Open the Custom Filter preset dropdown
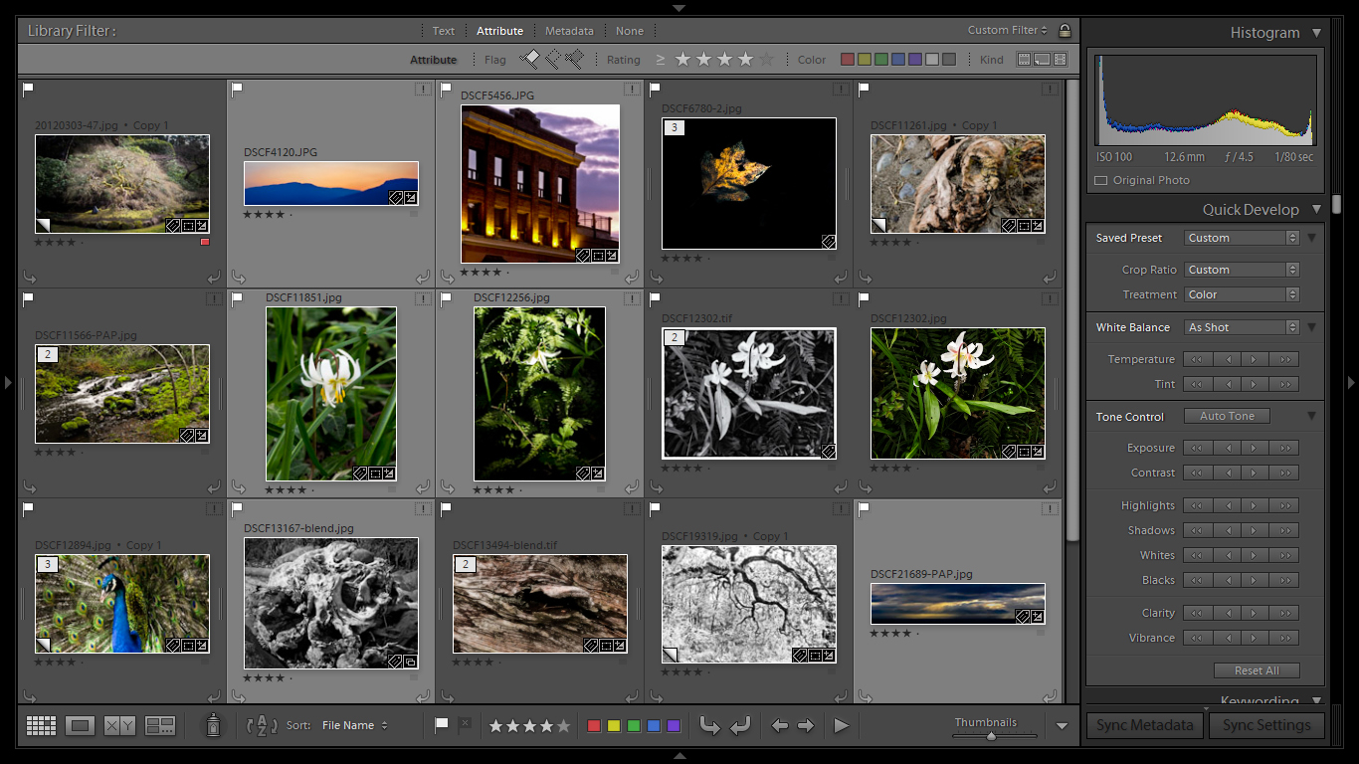The image size is (1359, 764). pos(1007,31)
